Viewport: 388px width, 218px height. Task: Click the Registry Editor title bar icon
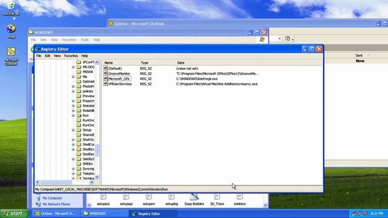point(38,49)
